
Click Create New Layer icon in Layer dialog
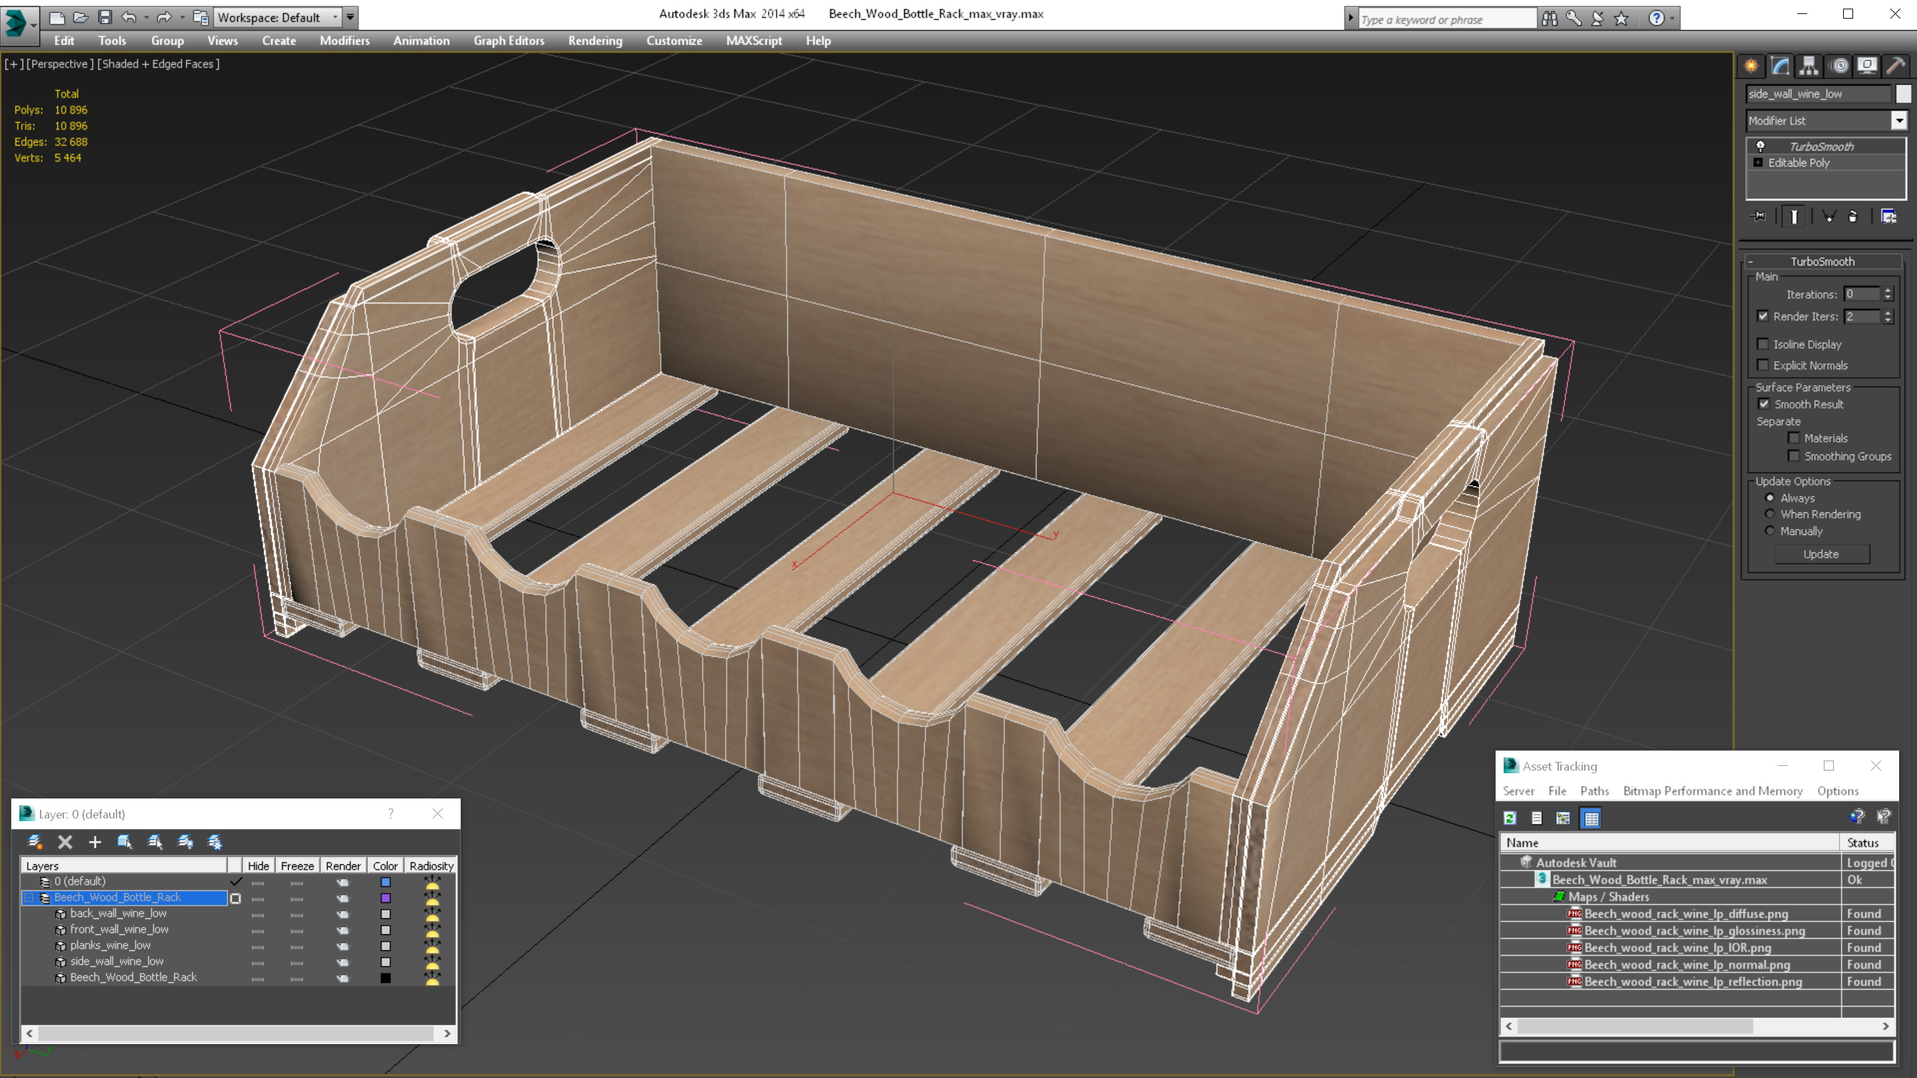(x=35, y=841)
